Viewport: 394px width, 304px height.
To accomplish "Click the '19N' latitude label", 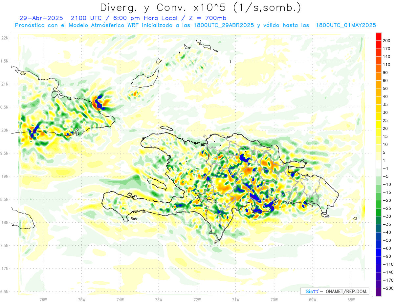I will tap(5, 176).
